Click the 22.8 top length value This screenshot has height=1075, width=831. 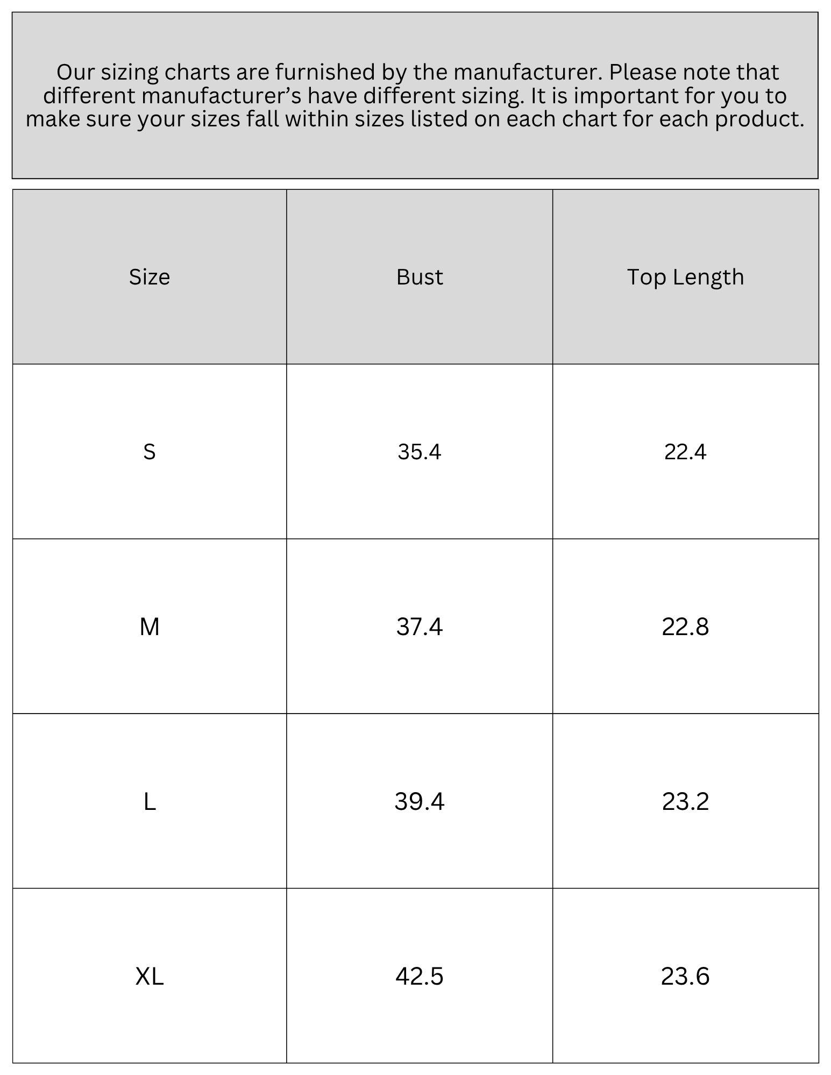686,627
